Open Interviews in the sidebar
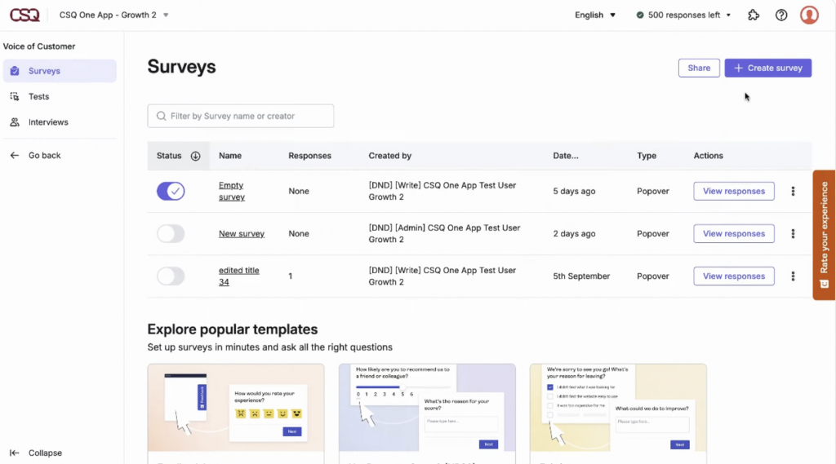Screen dimensions: 836x464 [48, 122]
